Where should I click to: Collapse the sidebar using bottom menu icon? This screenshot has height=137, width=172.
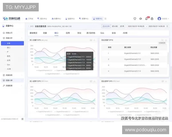point(22,119)
